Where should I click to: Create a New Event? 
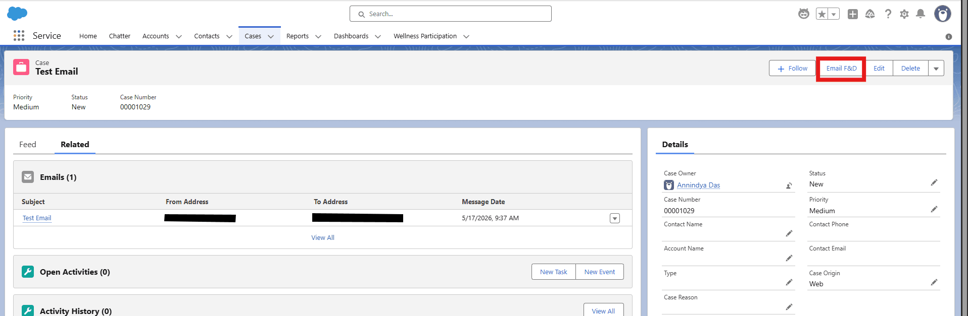pyautogui.click(x=600, y=272)
